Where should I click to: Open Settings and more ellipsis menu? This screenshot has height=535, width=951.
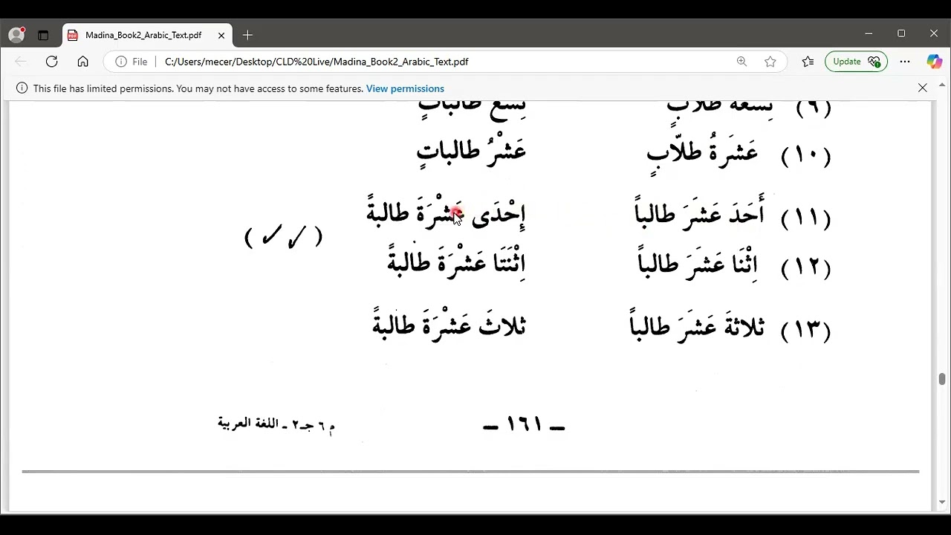click(x=905, y=62)
